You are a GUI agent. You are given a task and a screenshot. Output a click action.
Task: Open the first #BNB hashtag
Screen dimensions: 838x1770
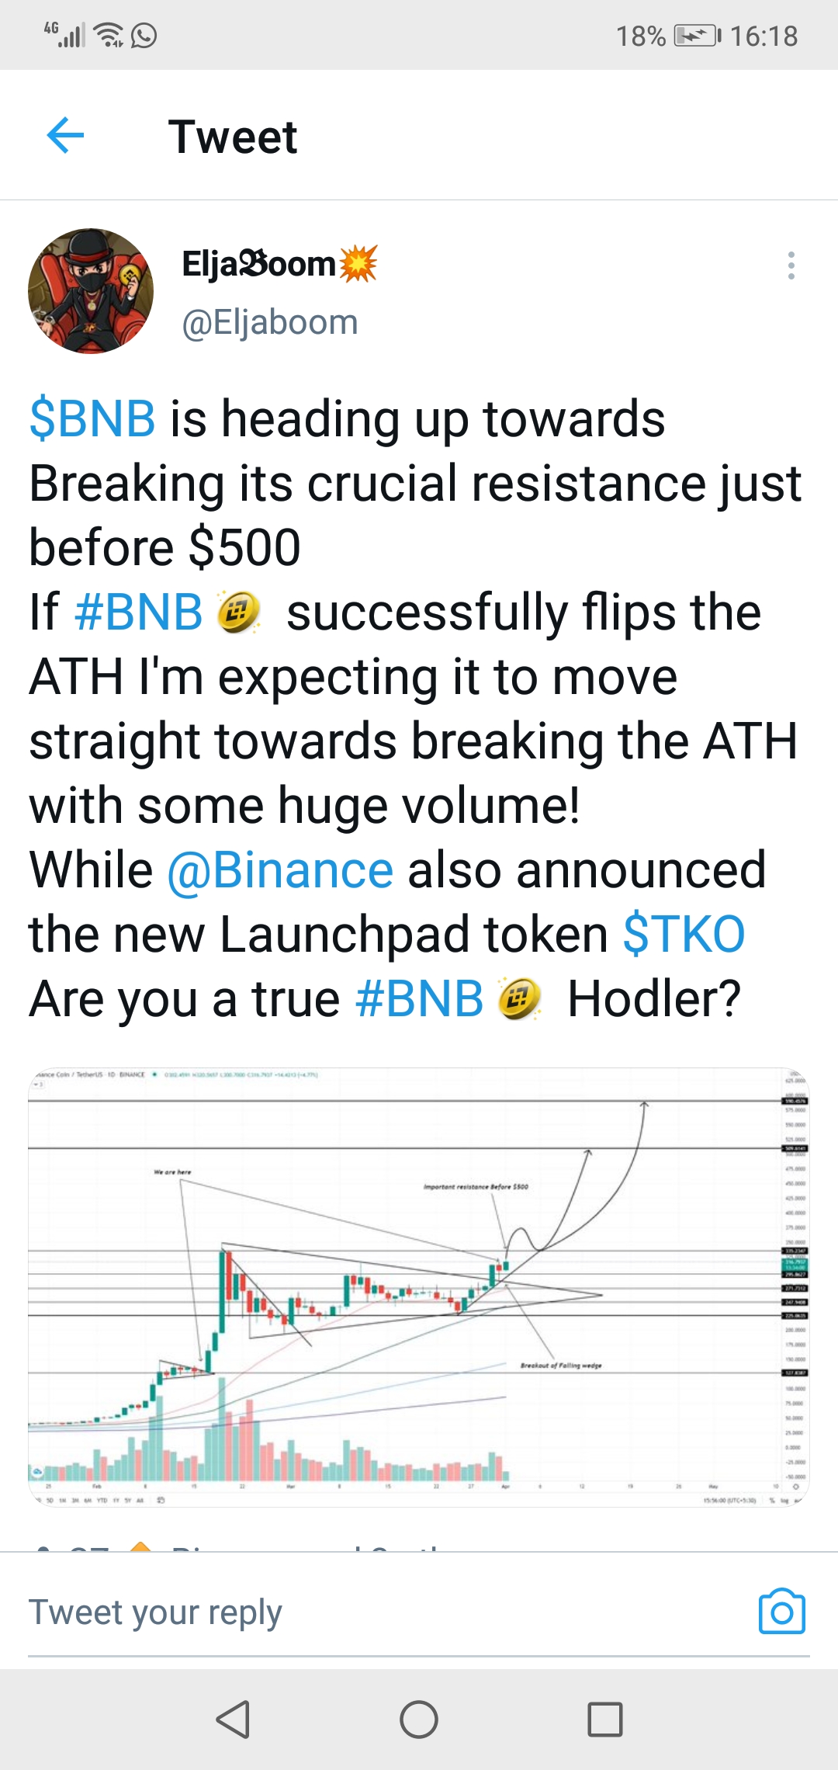tap(138, 612)
